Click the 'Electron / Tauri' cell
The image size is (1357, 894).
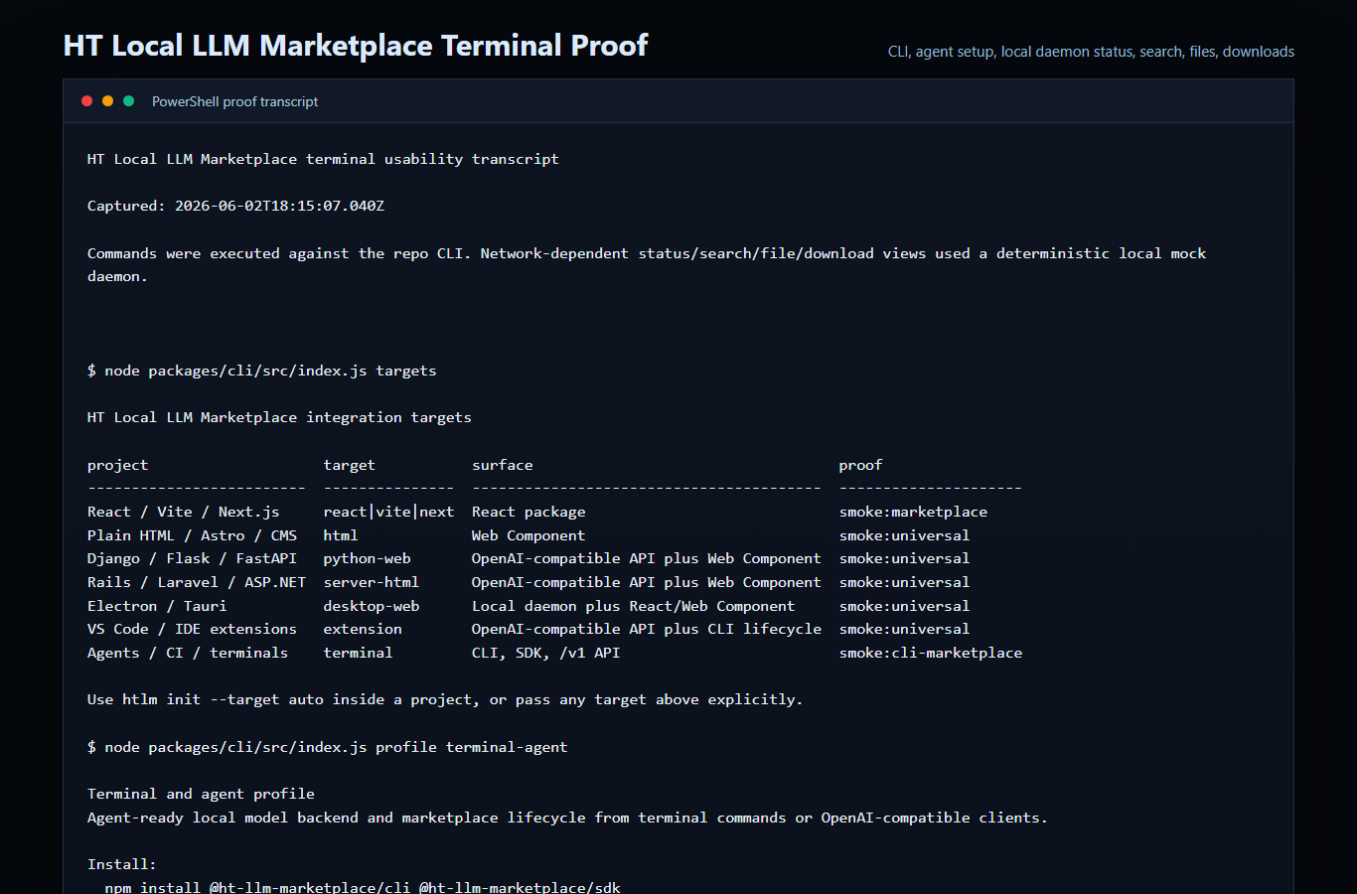157,606
